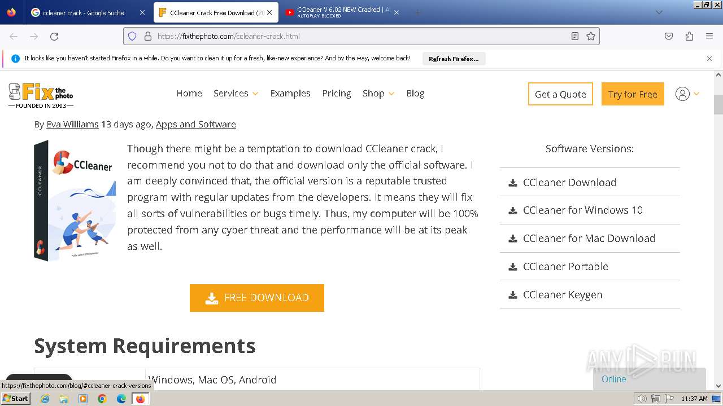Open the CCleaner Keygen link

click(563, 295)
